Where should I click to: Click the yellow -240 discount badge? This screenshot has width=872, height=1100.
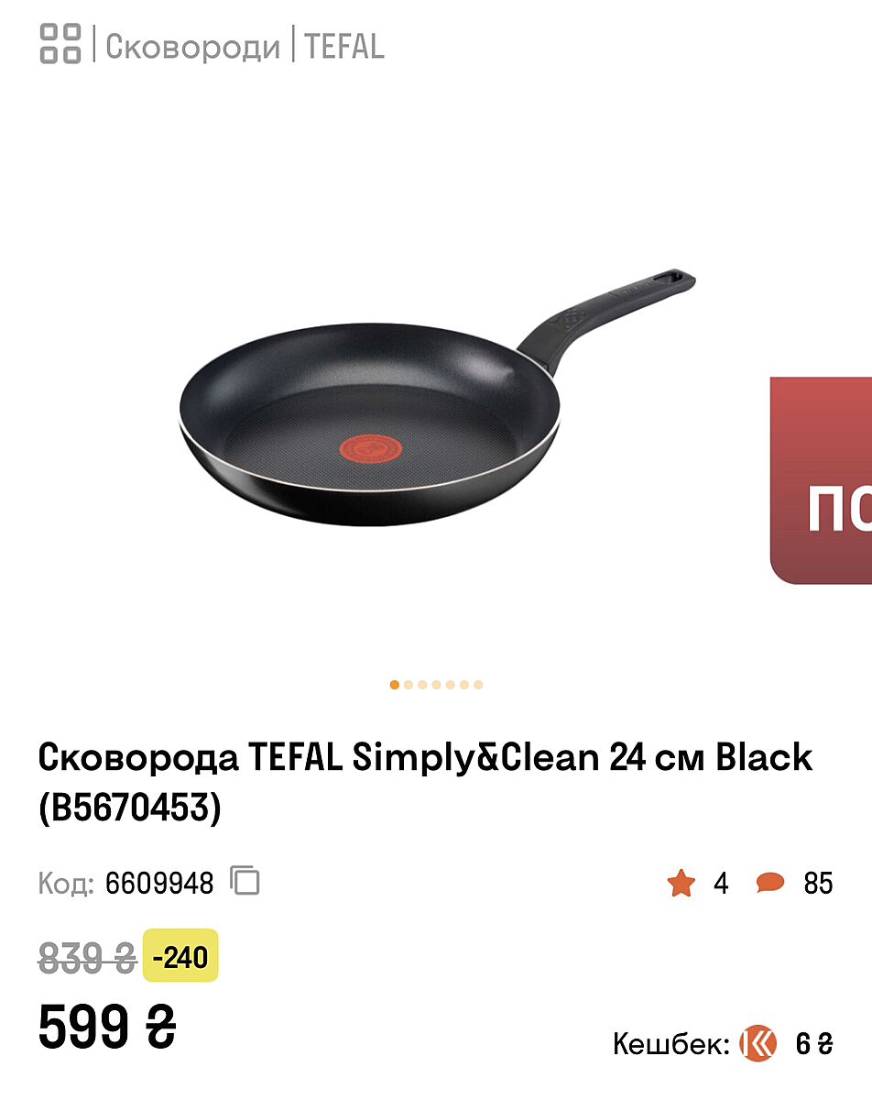[x=180, y=956]
